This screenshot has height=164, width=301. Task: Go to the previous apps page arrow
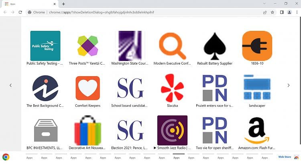tap(11, 85)
